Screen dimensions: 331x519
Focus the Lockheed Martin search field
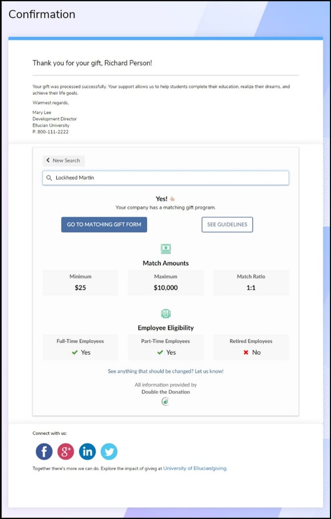168,178
